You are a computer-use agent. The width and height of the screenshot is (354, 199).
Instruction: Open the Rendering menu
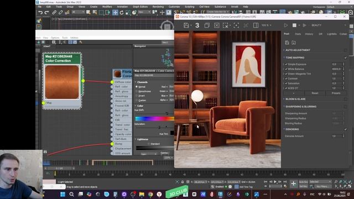(x=158, y=7)
